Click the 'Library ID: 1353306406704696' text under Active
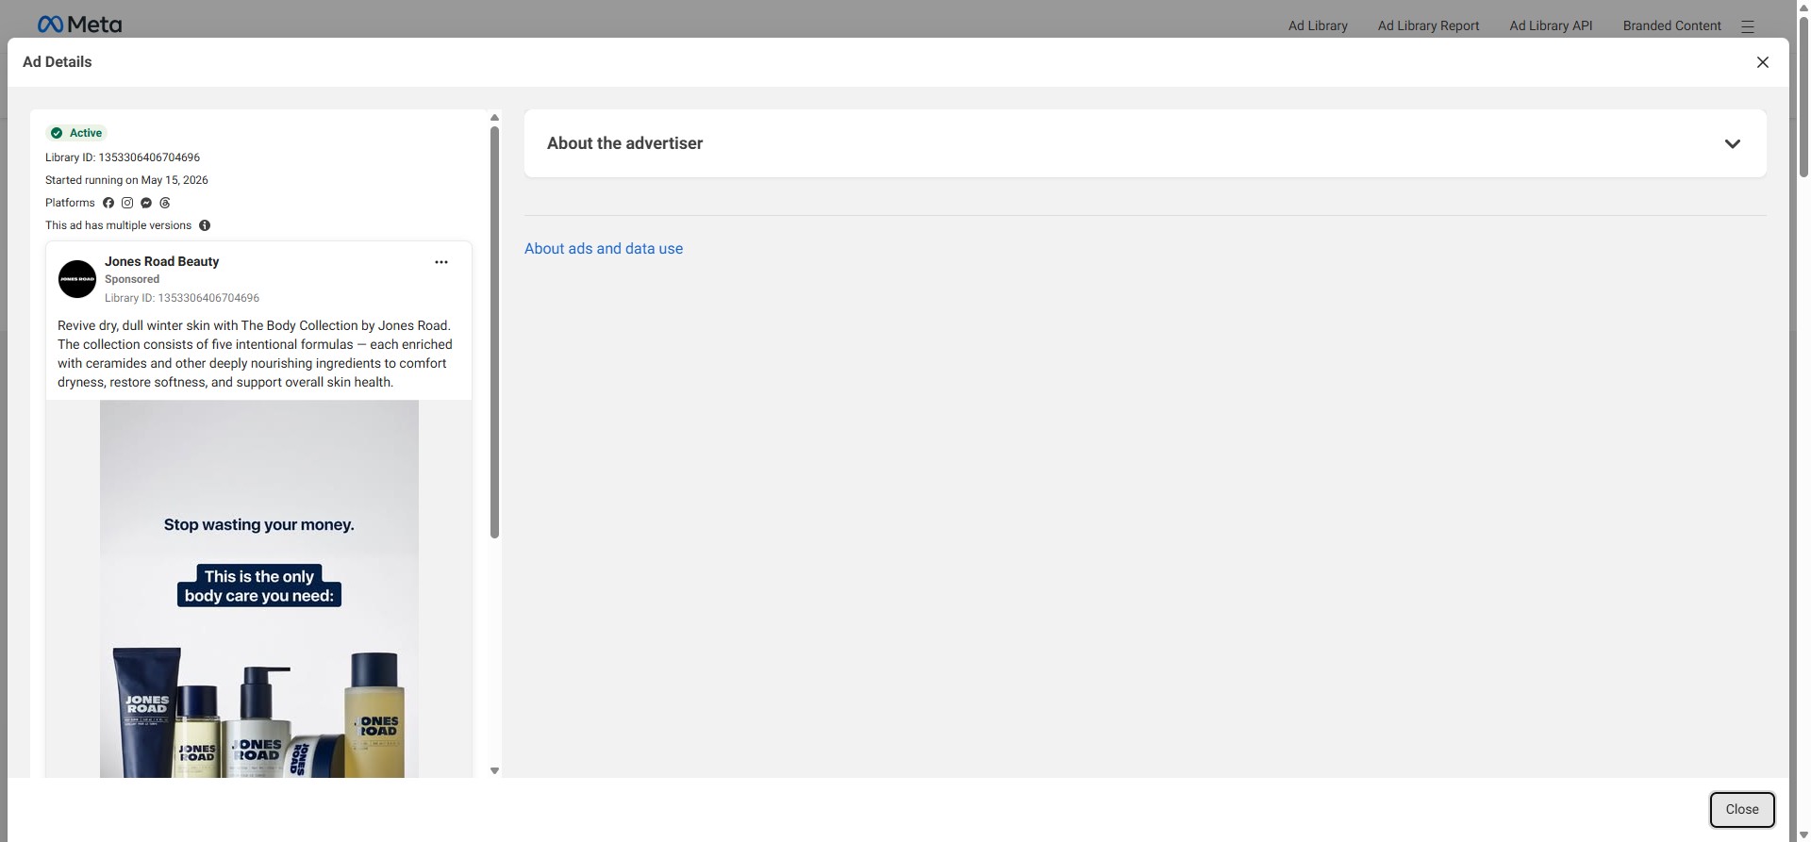 click(123, 157)
